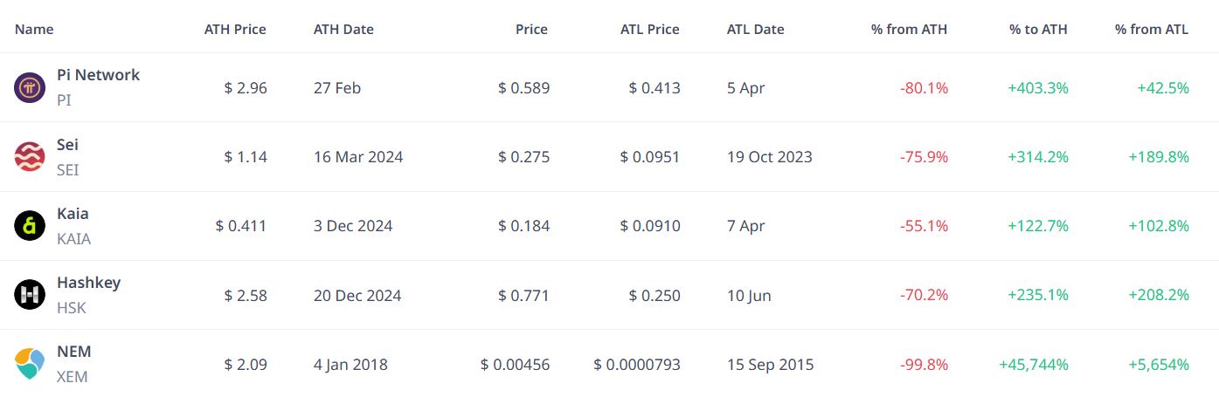The height and width of the screenshot is (397, 1219).
Task: Sort by ATH Price column header
Action: point(235,29)
